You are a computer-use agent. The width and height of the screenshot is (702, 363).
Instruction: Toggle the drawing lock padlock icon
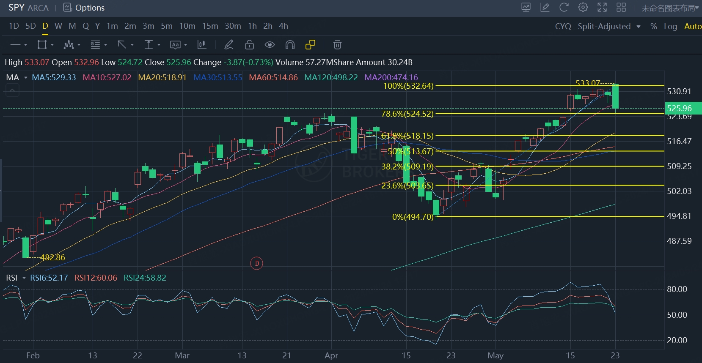[x=250, y=45]
